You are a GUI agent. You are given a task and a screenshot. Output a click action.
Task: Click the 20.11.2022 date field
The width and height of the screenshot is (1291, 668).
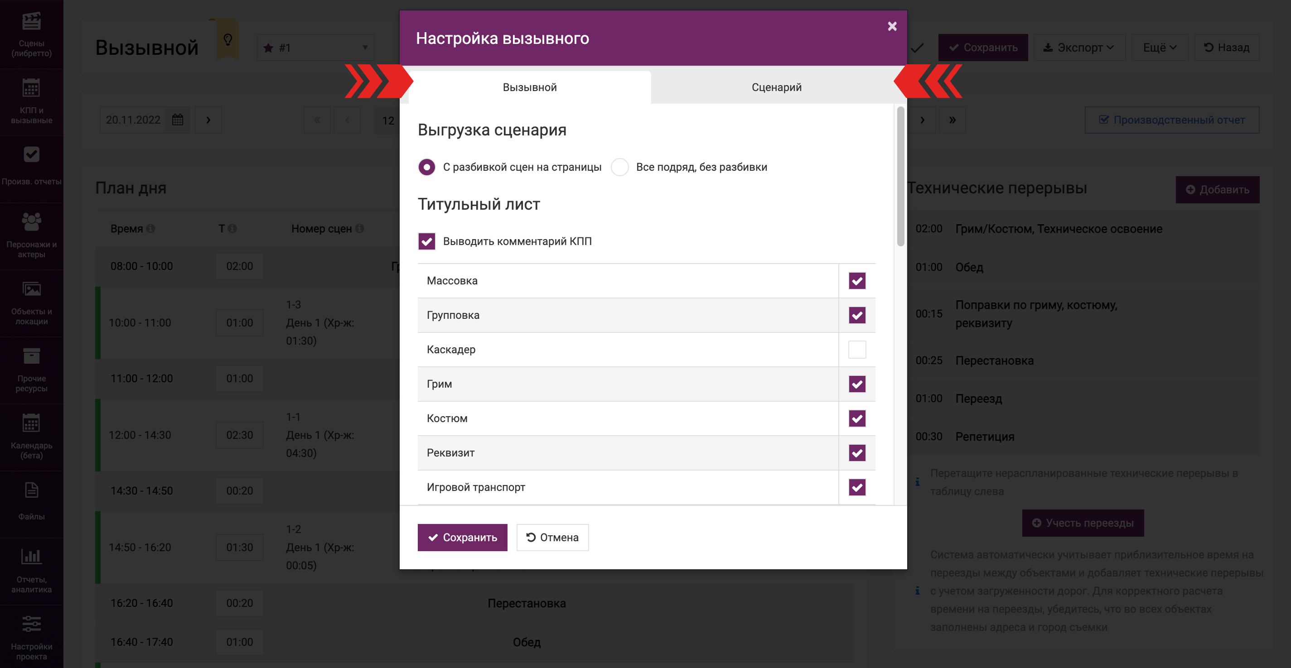click(x=133, y=120)
